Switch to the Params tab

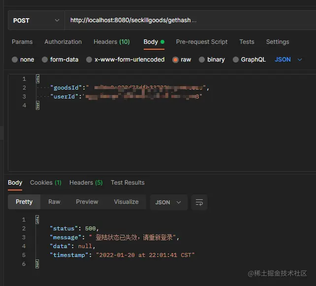(x=22, y=42)
